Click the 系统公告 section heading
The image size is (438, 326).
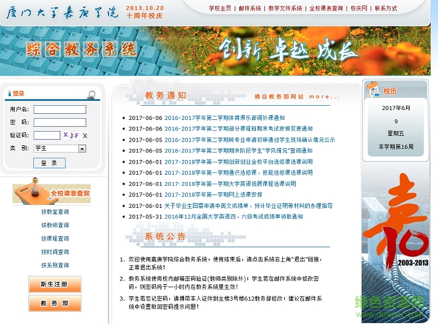(x=165, y=237)
